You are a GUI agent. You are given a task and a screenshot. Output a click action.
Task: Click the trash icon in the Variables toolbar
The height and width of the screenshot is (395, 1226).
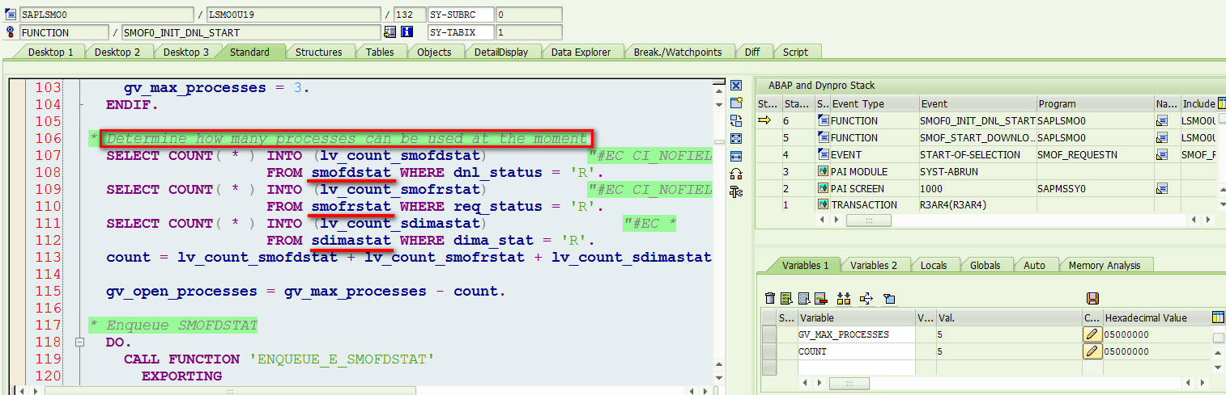pyautogui.click(x=770, y=299)
